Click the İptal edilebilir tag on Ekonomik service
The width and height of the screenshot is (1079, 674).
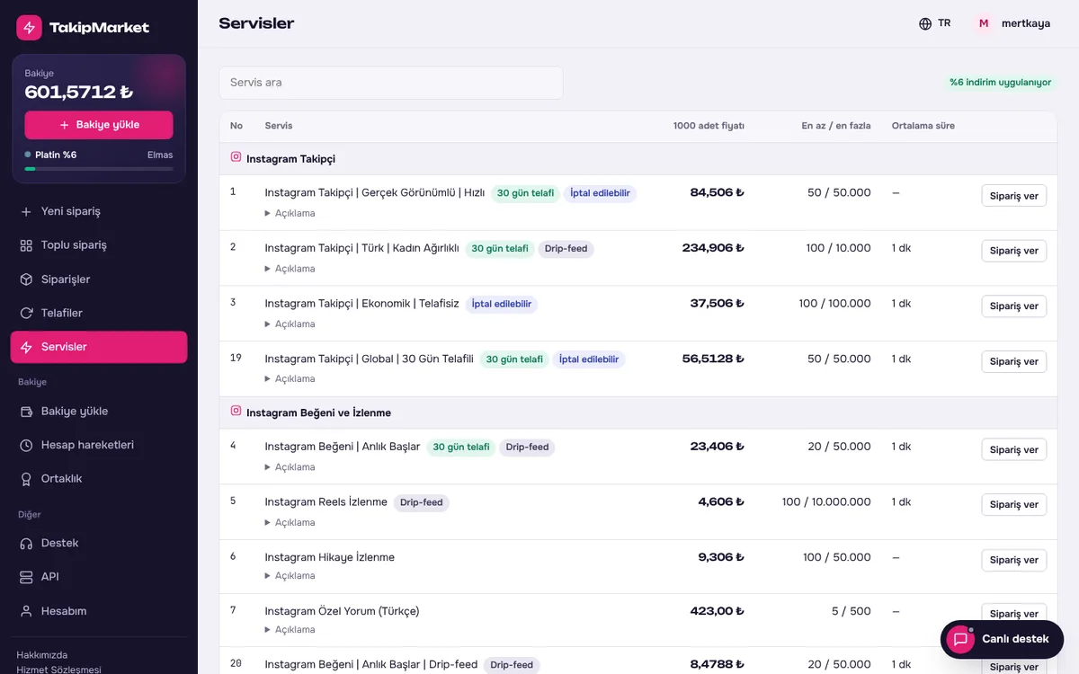point(502,305)
